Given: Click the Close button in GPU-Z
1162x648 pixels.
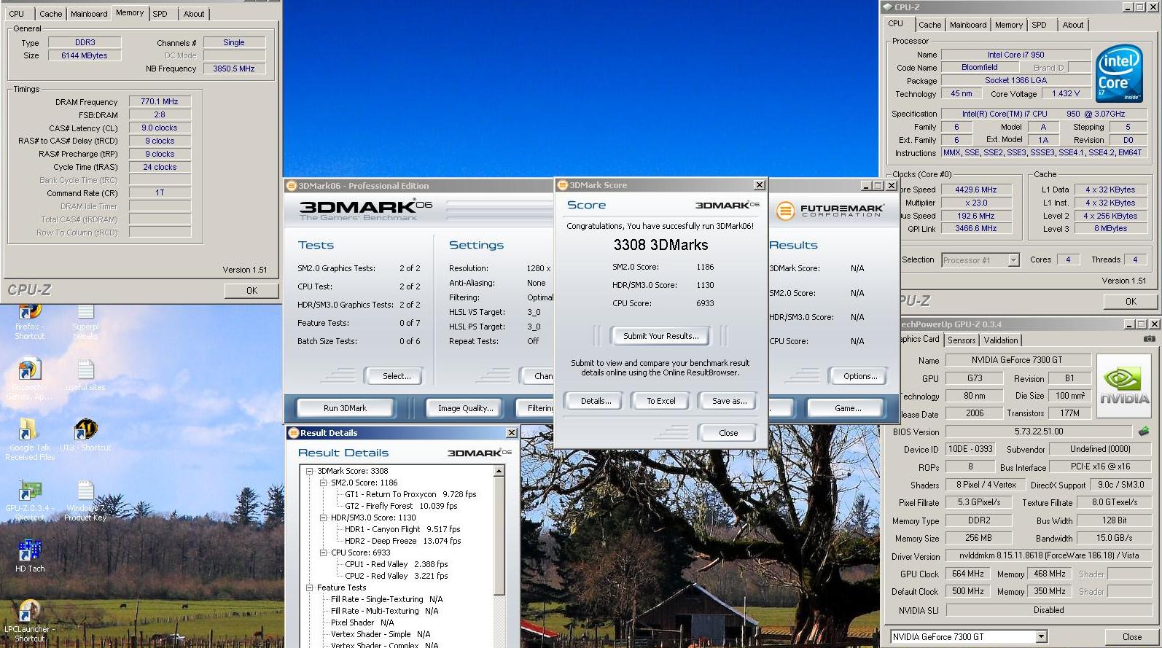Looking at the screenshot, I should point(1131,636).
